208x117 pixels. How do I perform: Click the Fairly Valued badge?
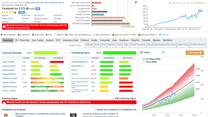point(195,53)
